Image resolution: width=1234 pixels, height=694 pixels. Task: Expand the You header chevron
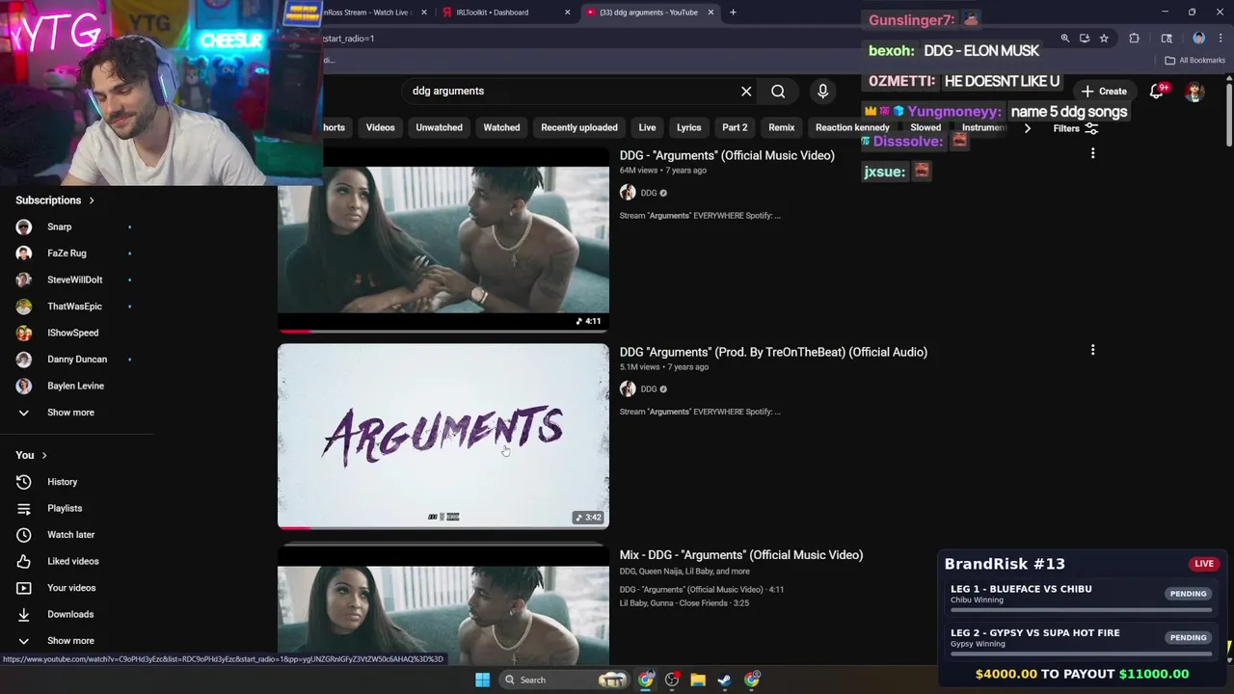[x=44, y=455]
